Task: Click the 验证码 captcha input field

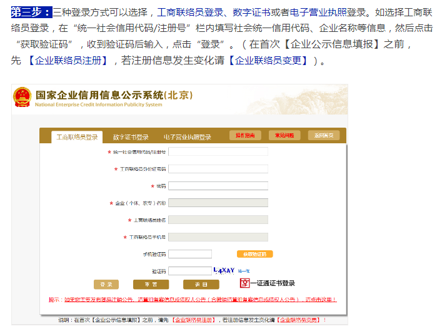Action: [190, 271]
